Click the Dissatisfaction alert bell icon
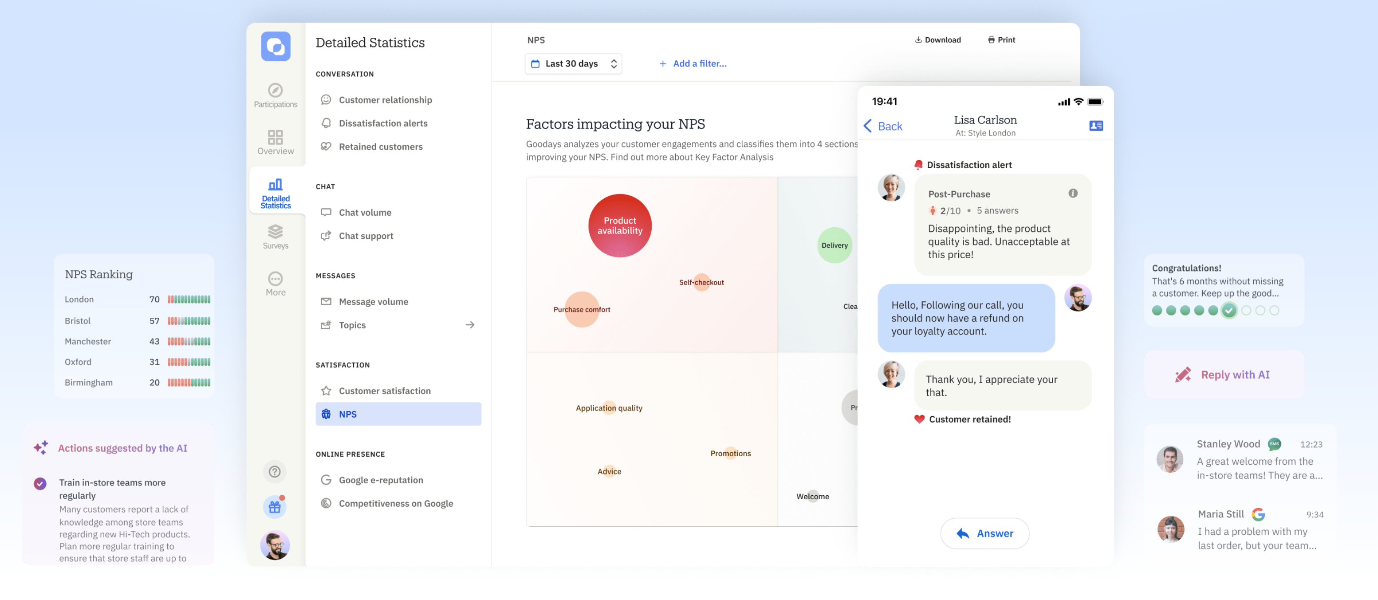 pos(918,165)
